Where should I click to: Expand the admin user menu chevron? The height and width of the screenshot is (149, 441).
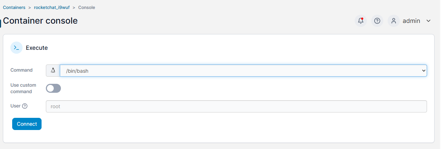click(428, 21)
